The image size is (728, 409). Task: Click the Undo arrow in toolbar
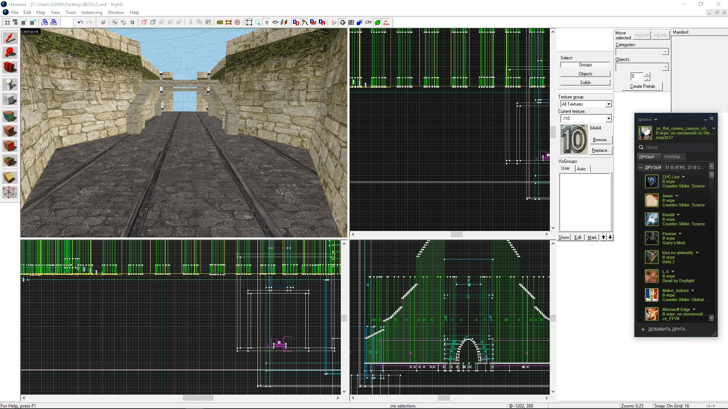(x=80, y=22)
